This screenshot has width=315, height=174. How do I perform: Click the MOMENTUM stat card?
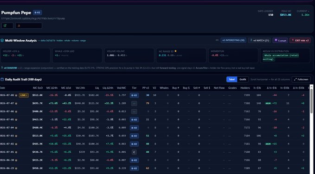(233, 56)
